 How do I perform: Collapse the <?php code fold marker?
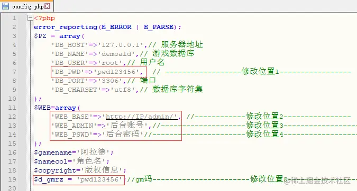(30, 18)
